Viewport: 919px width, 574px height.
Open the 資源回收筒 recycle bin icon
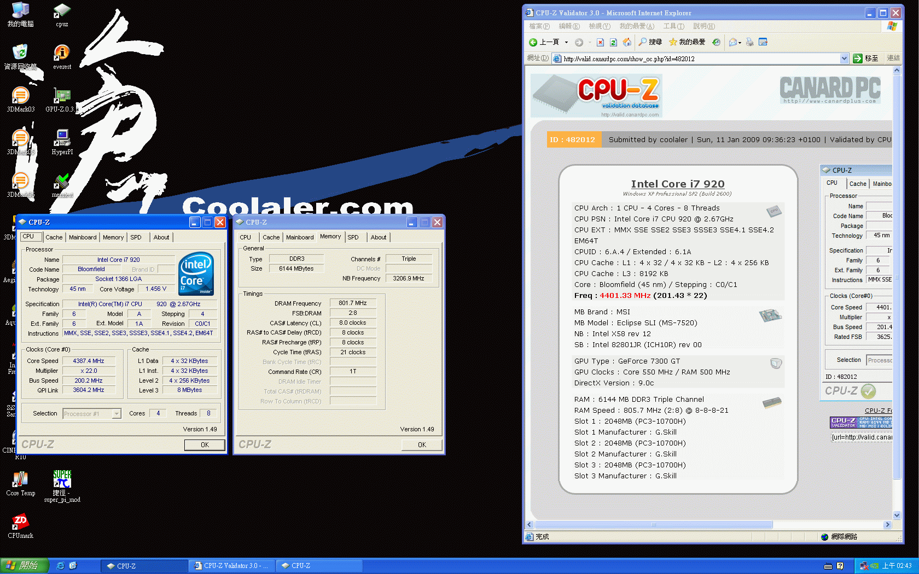(x=20, y=57)
